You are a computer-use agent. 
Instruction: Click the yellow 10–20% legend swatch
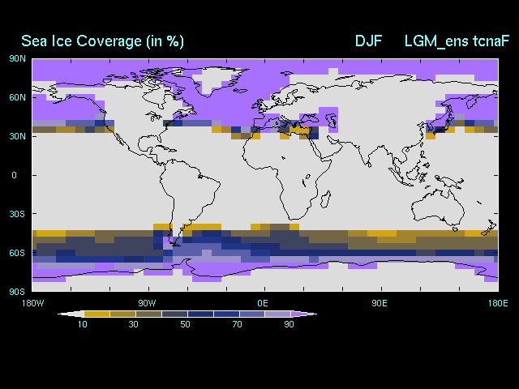97,314
